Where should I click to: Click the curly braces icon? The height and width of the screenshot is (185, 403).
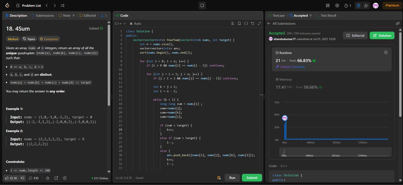[246, 24]
